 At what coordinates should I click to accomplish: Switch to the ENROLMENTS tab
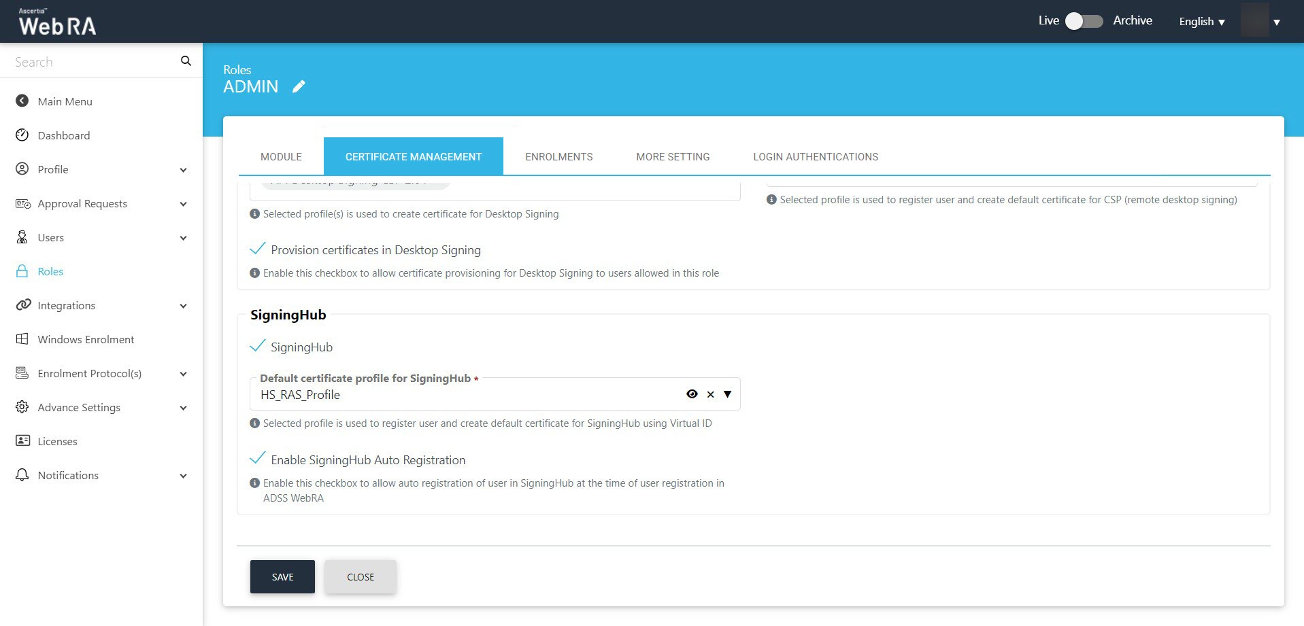pos(558,157)
